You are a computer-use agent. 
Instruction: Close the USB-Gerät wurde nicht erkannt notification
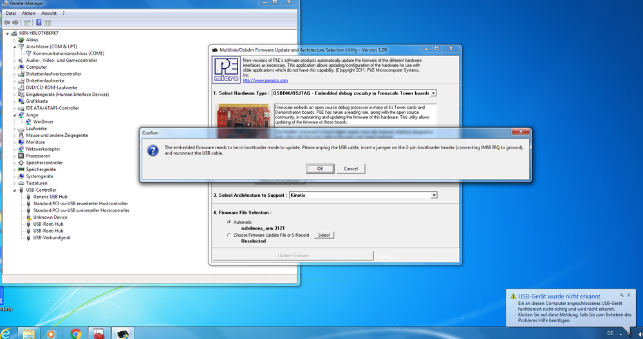coord(629,295)
